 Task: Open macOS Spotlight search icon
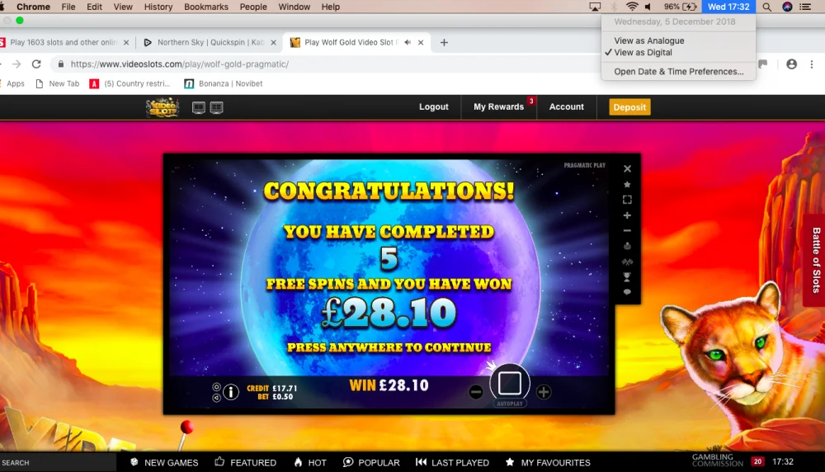(767, 7)
